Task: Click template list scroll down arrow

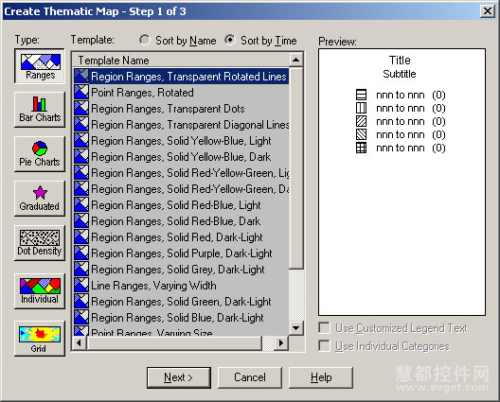Action: (x=295, y=328)
